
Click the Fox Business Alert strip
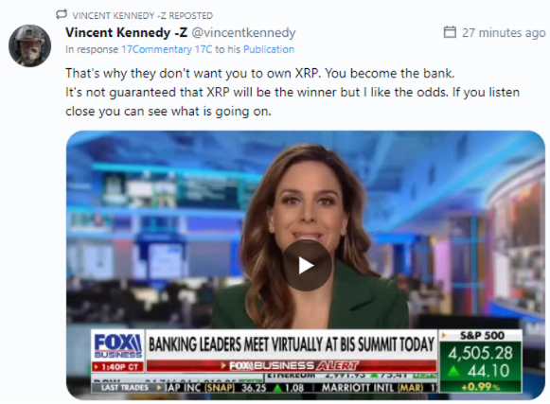pyautogui.click(x=292, y=366)
